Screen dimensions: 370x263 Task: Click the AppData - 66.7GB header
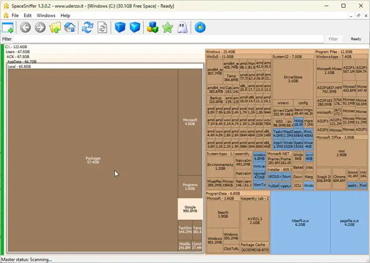click(22, 62)
